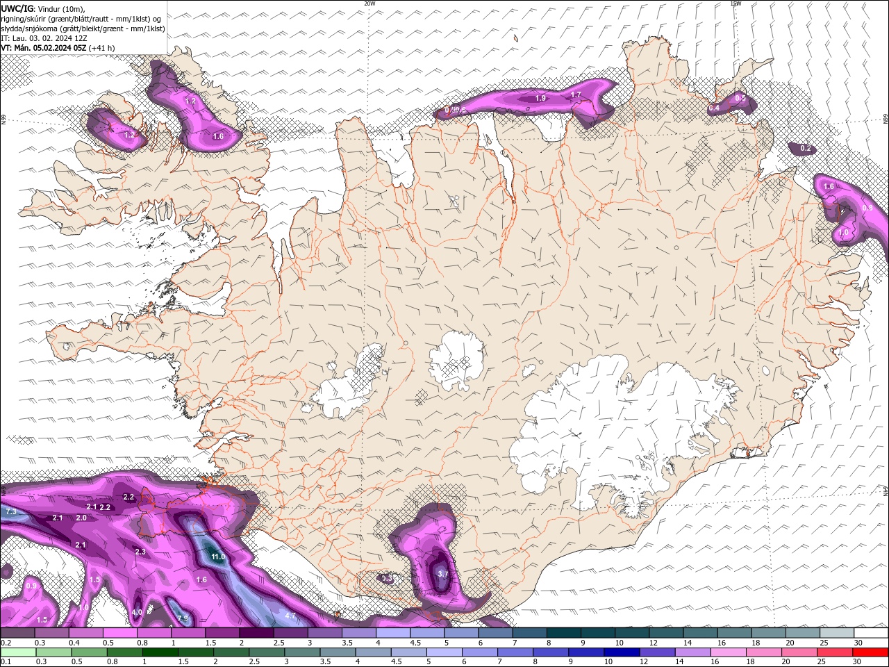Image resolution: width=889 pixels, height=667 pixels.
Task: Pick green swatch between 0.8 and 1, rain row
Action: click(125, 652)
